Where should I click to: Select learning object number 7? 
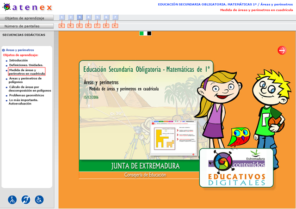pyautogui.click(x=115, y=18)
